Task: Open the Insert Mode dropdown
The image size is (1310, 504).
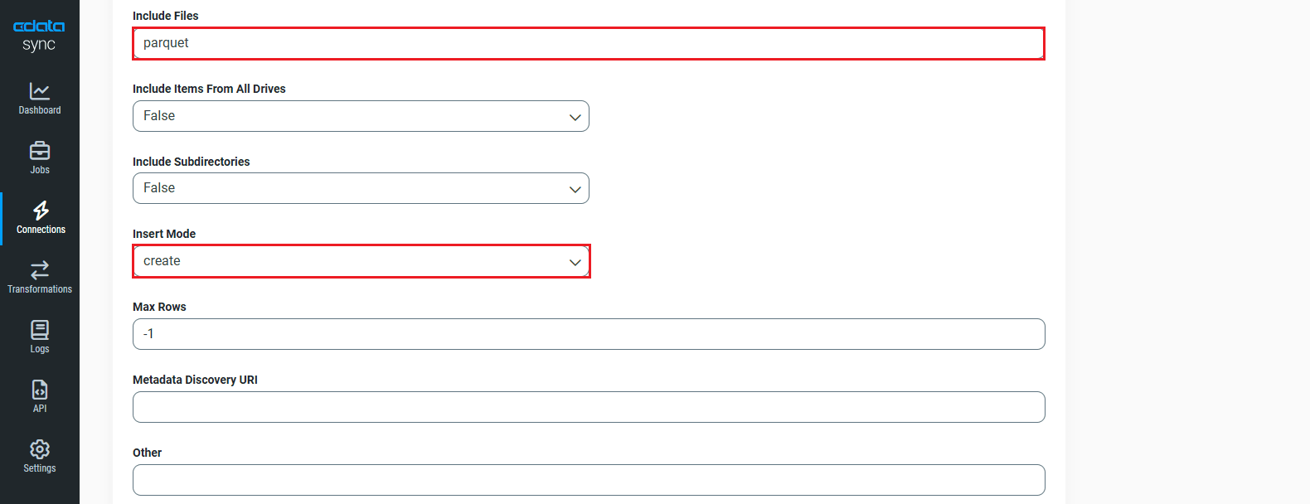Action: pos(361,261)
